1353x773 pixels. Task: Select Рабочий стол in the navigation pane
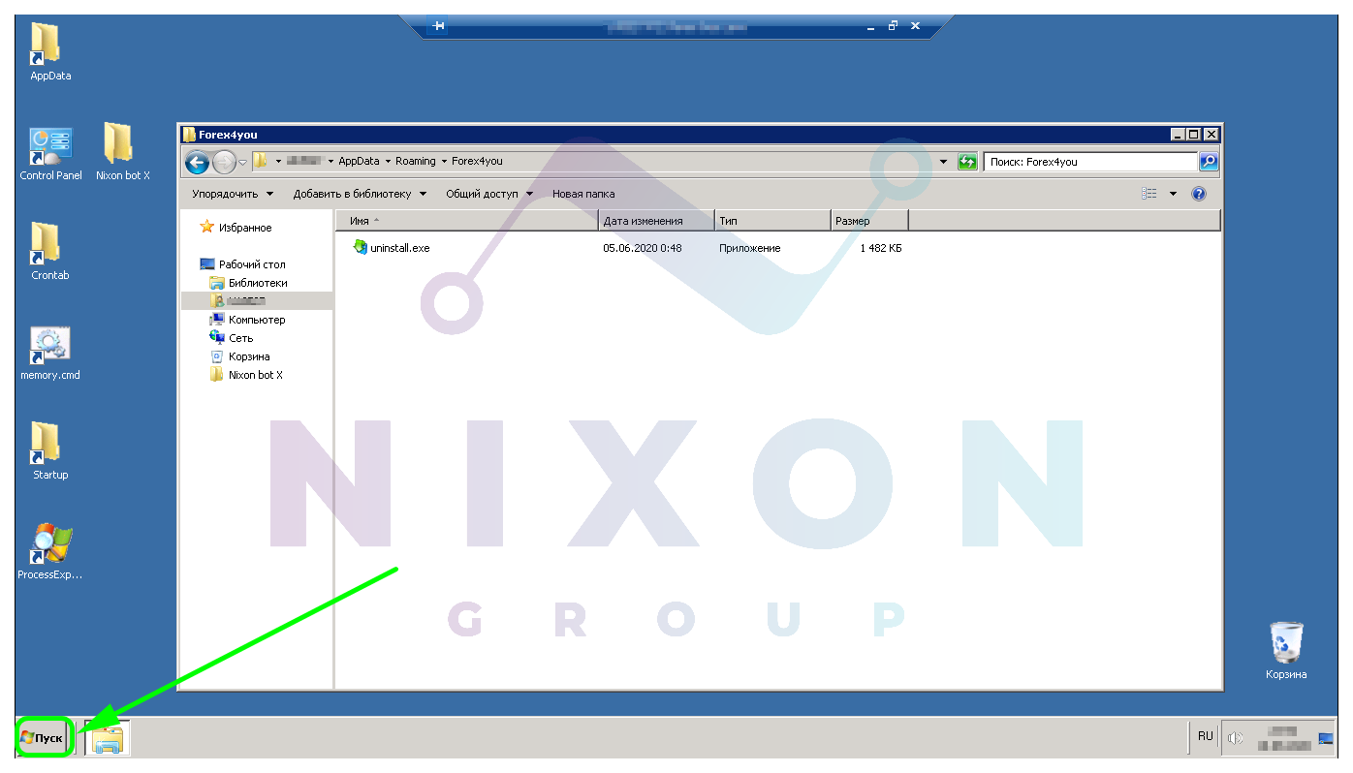[x=242, y=264]
